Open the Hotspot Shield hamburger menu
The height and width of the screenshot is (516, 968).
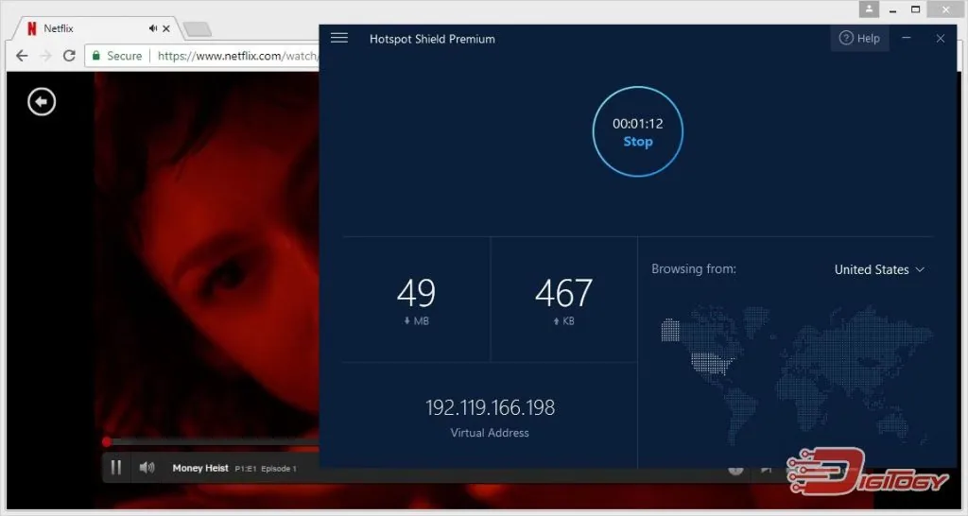click(339, 38)
